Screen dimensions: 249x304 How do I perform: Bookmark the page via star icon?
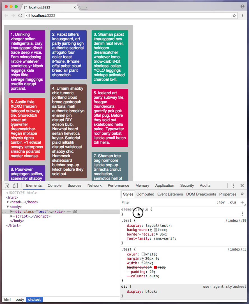(234, 15)
